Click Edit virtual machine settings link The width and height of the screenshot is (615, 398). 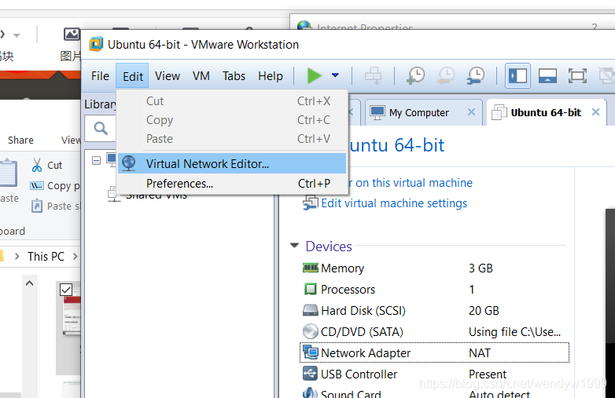pos(394,203)
